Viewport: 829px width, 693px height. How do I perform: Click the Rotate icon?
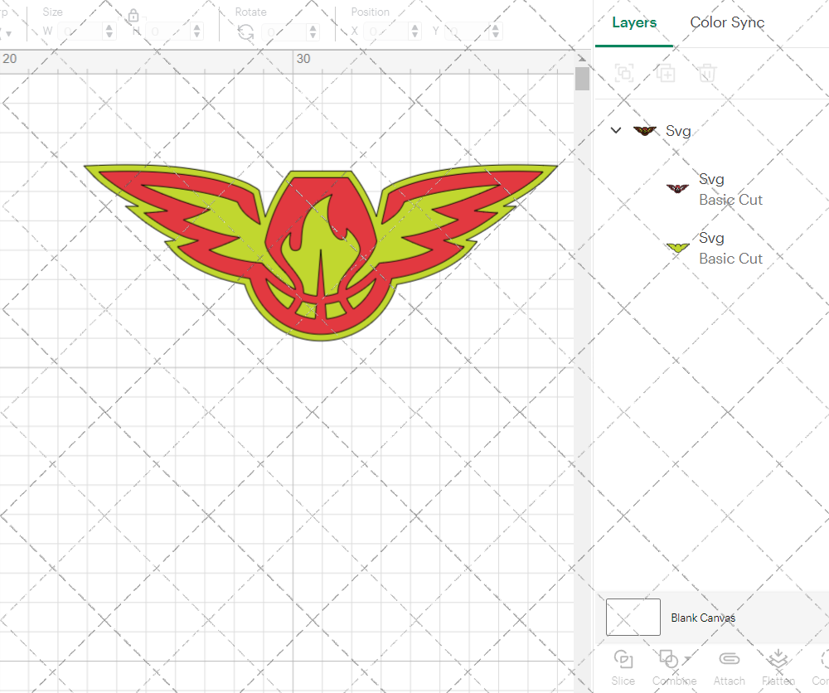click(245, 32)
